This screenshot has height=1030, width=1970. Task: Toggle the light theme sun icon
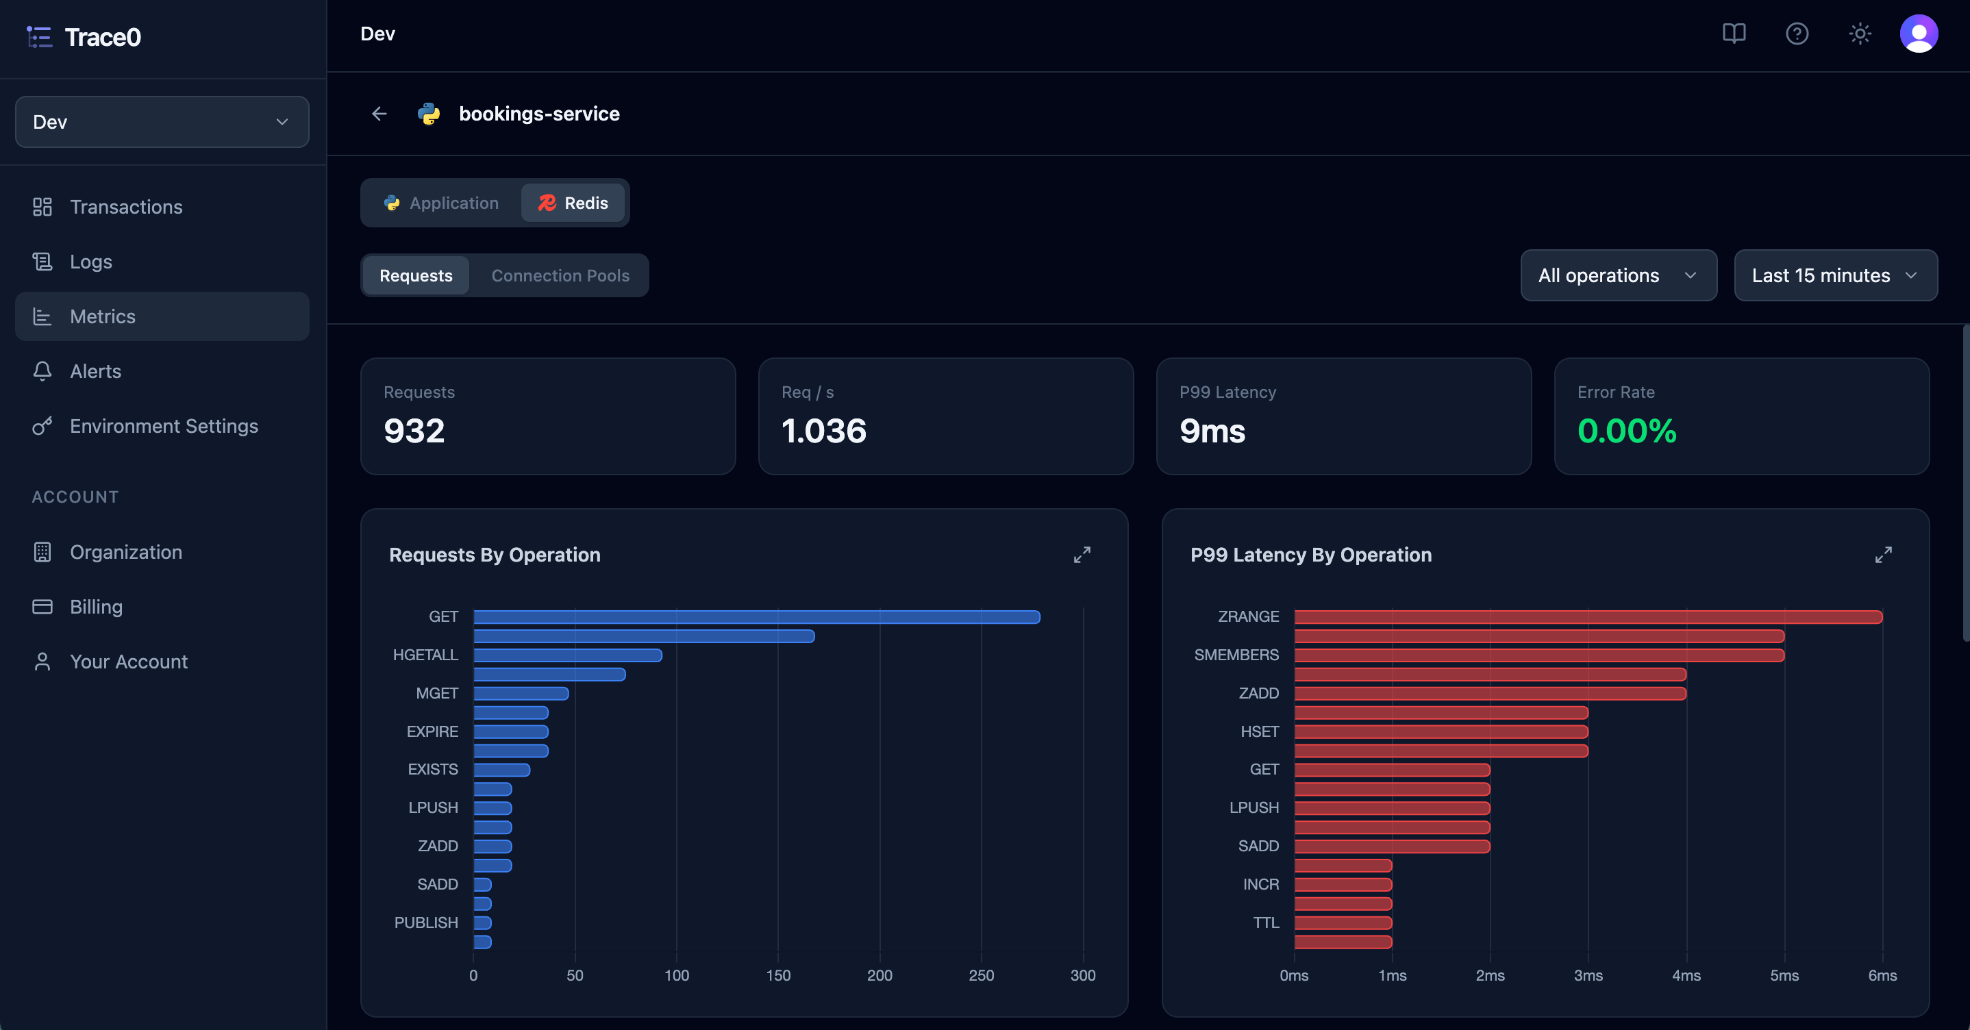(1860, 34)
